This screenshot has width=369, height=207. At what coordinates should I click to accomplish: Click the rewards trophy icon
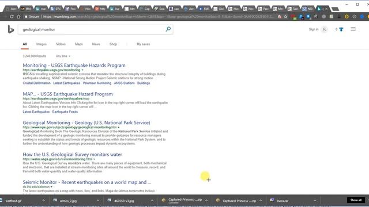click(x=341, y=29)
